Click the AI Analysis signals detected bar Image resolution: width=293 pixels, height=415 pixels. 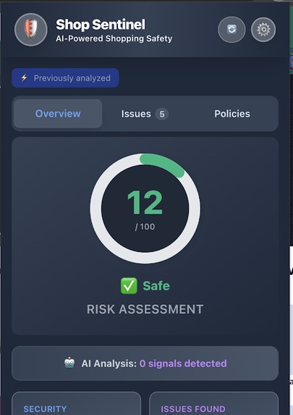[145, 364]
